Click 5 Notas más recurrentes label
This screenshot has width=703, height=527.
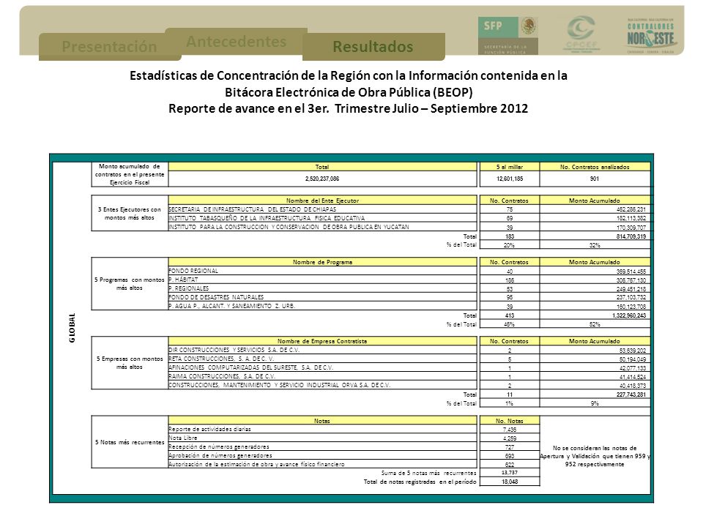click(x=130, y=442)
